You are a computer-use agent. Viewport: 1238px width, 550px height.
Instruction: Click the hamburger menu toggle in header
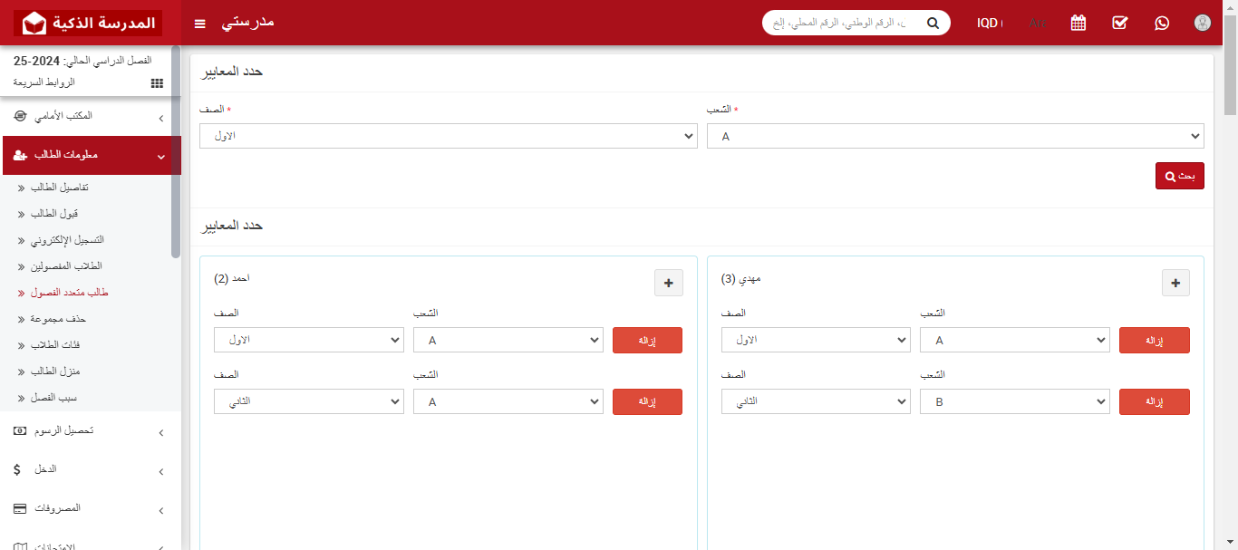200,24
